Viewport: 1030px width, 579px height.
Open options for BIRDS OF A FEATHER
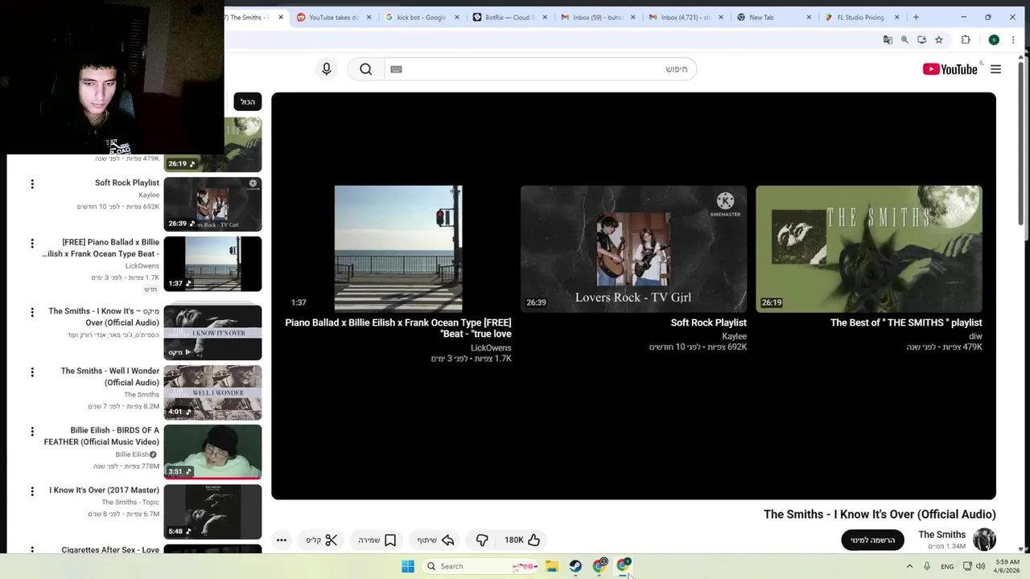(32, 432)
